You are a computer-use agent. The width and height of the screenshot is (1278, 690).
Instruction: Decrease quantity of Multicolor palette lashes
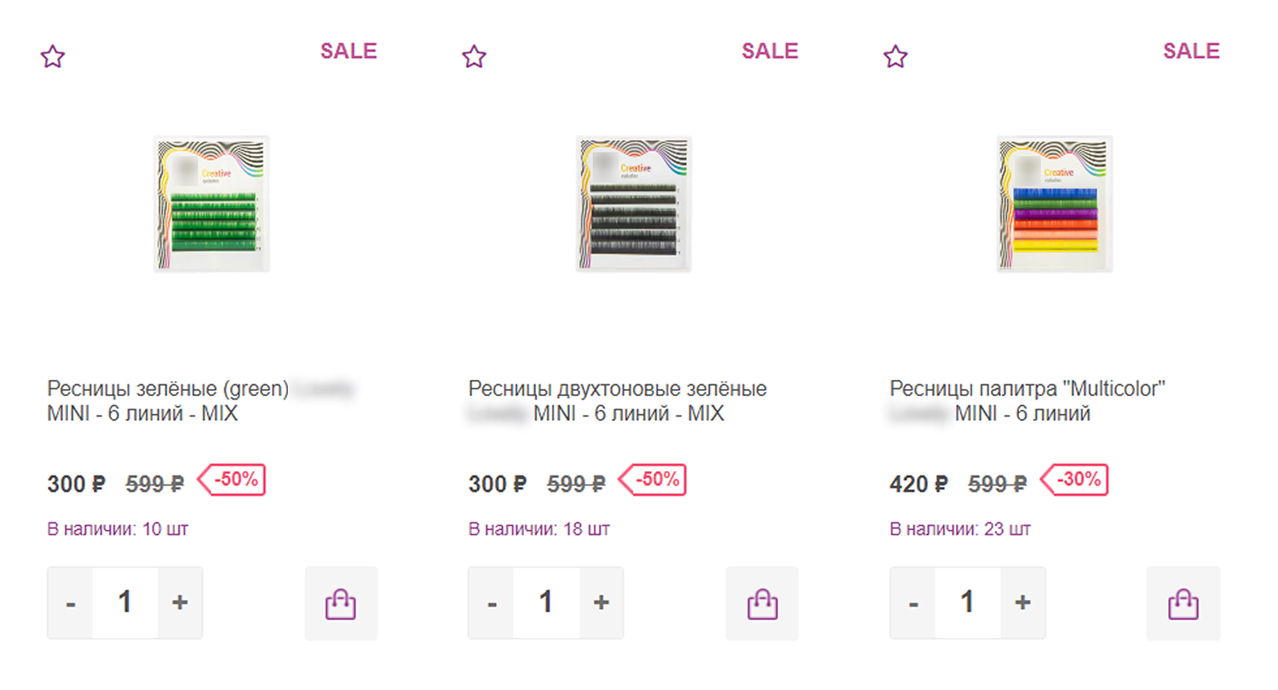(913, 603)
